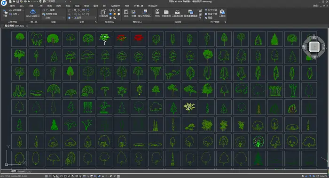329x178 pixels.
Task: Open the Sheet Set Manager icon
Action: (190, 13)
